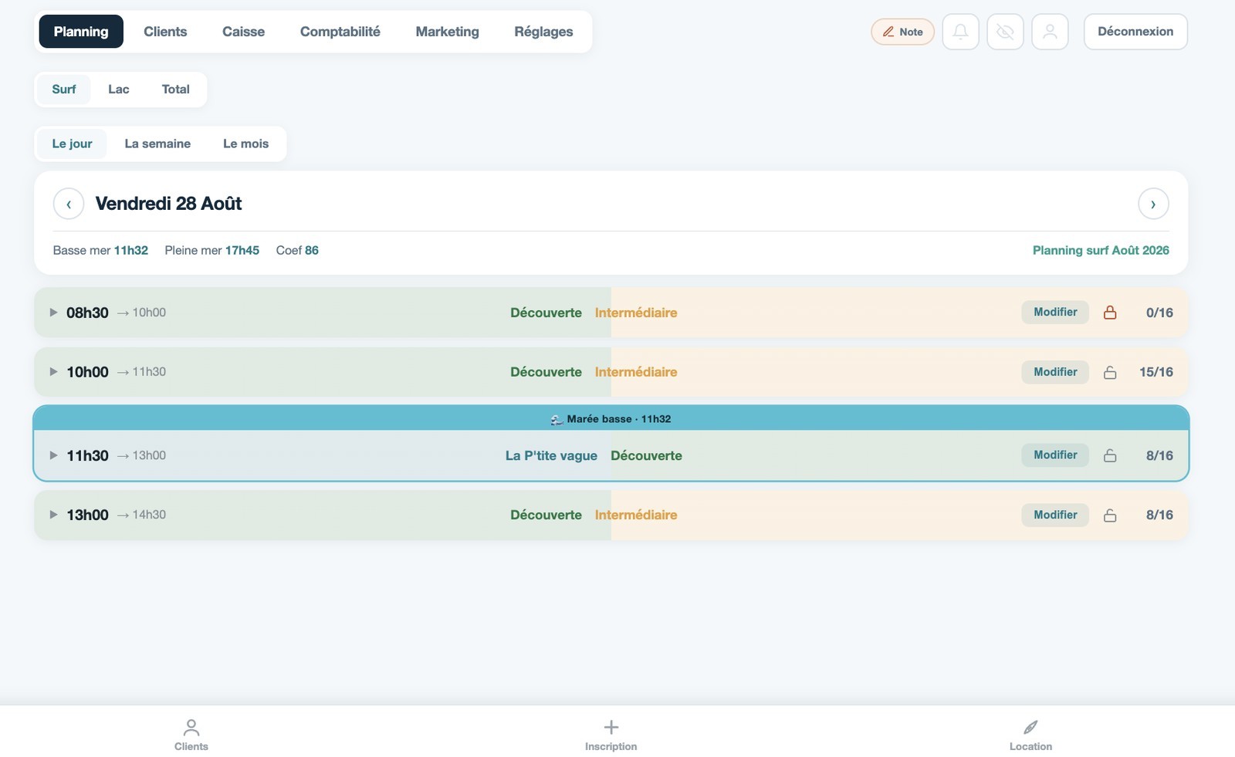Screen dimensions: 1235x757
Task: Go to next day arrow
Action: [x=1153, y=204]
